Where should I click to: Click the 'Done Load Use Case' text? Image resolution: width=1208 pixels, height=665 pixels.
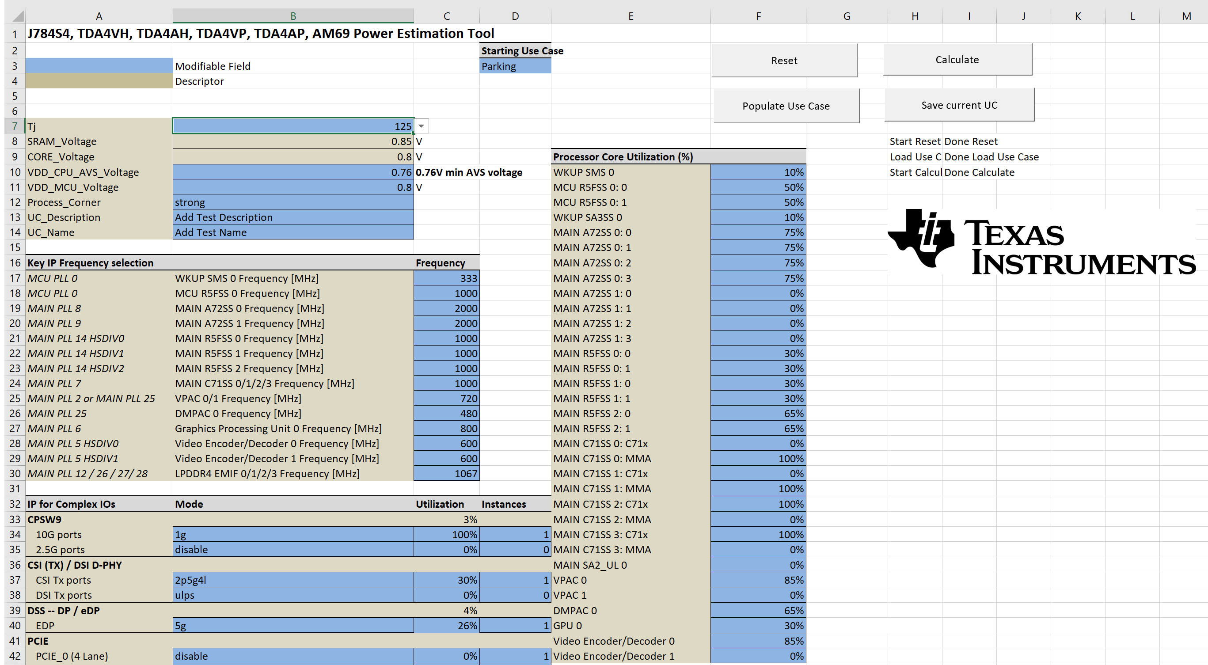click(991, 156)
